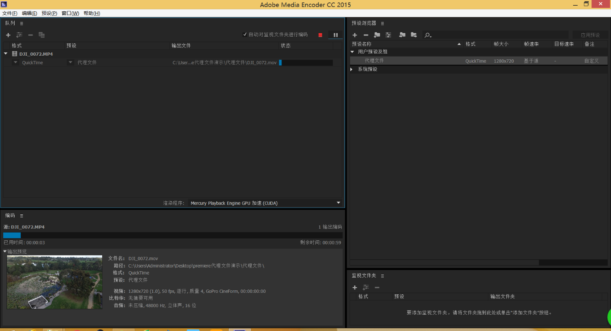Image resolution: width=611 pixels, height=331 pixels.
Task: Stop the queue with red square
Action: pos(320,35)
